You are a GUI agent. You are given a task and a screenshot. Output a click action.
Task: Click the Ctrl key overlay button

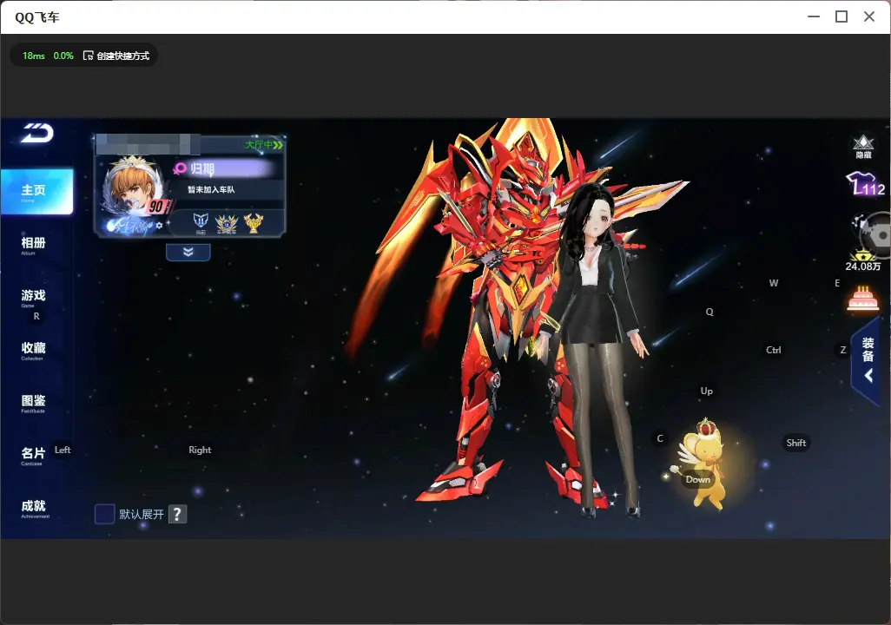point(774,350)
